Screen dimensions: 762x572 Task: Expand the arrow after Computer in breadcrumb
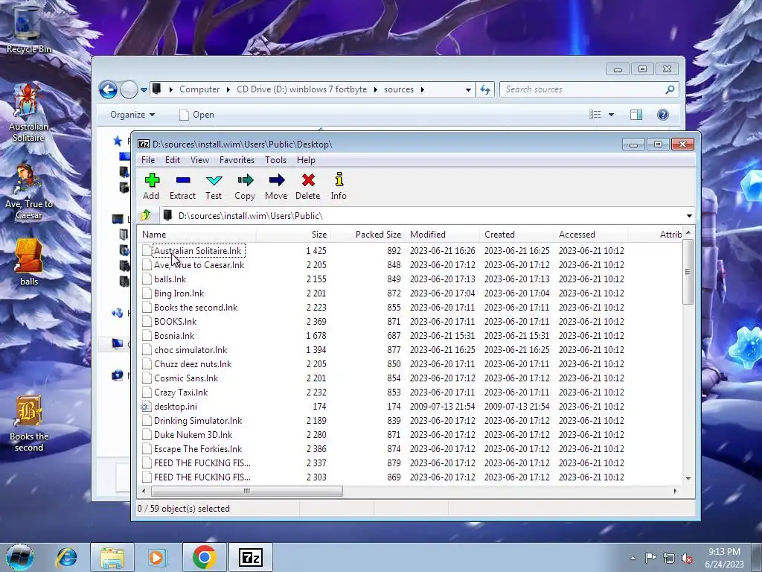click(x=228, y=89)
